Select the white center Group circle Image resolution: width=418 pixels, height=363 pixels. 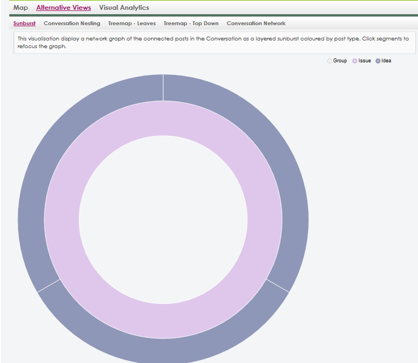click(x=163, y=220)
